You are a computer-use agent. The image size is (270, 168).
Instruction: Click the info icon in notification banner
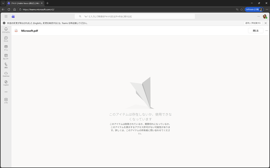click(x=4, y=23)
